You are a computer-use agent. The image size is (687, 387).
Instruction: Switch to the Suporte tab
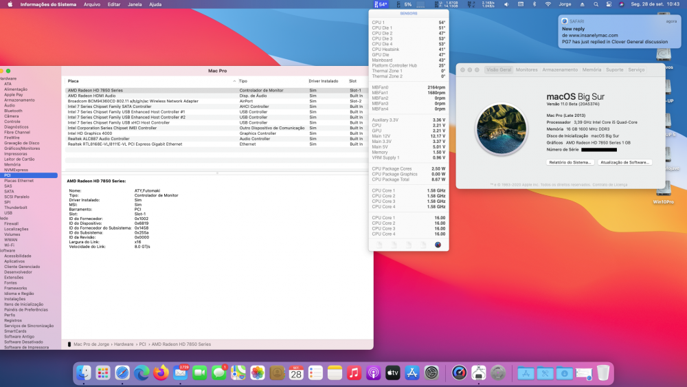(x=614, y=69)
